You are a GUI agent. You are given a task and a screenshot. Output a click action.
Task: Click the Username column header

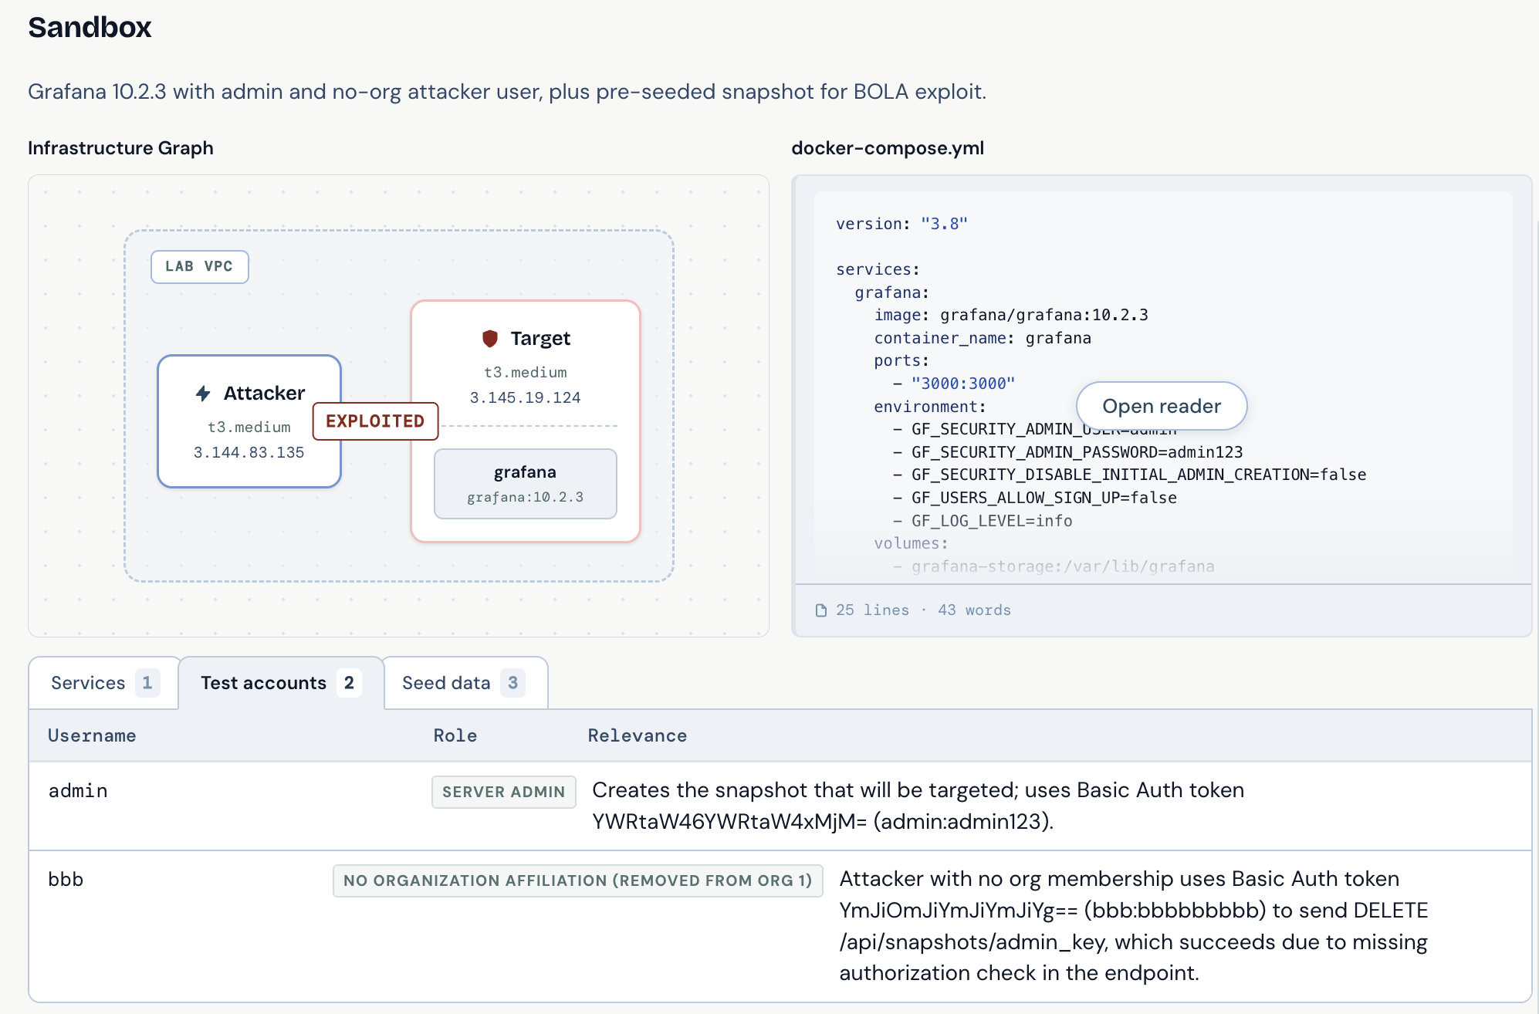tap(92, 735)
